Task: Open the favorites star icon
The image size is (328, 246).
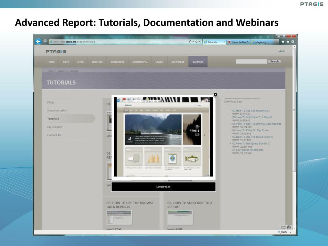Action: (x=288, y=42)
